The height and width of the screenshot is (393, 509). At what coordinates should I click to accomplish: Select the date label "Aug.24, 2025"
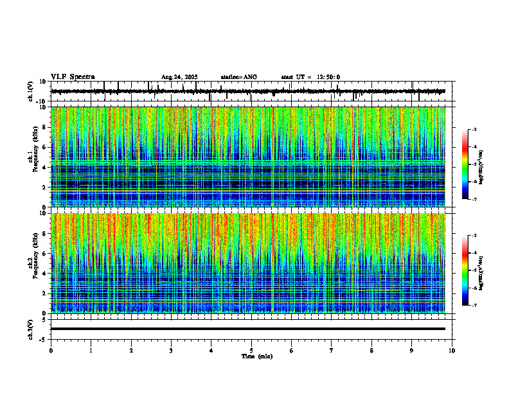point(179,77)
